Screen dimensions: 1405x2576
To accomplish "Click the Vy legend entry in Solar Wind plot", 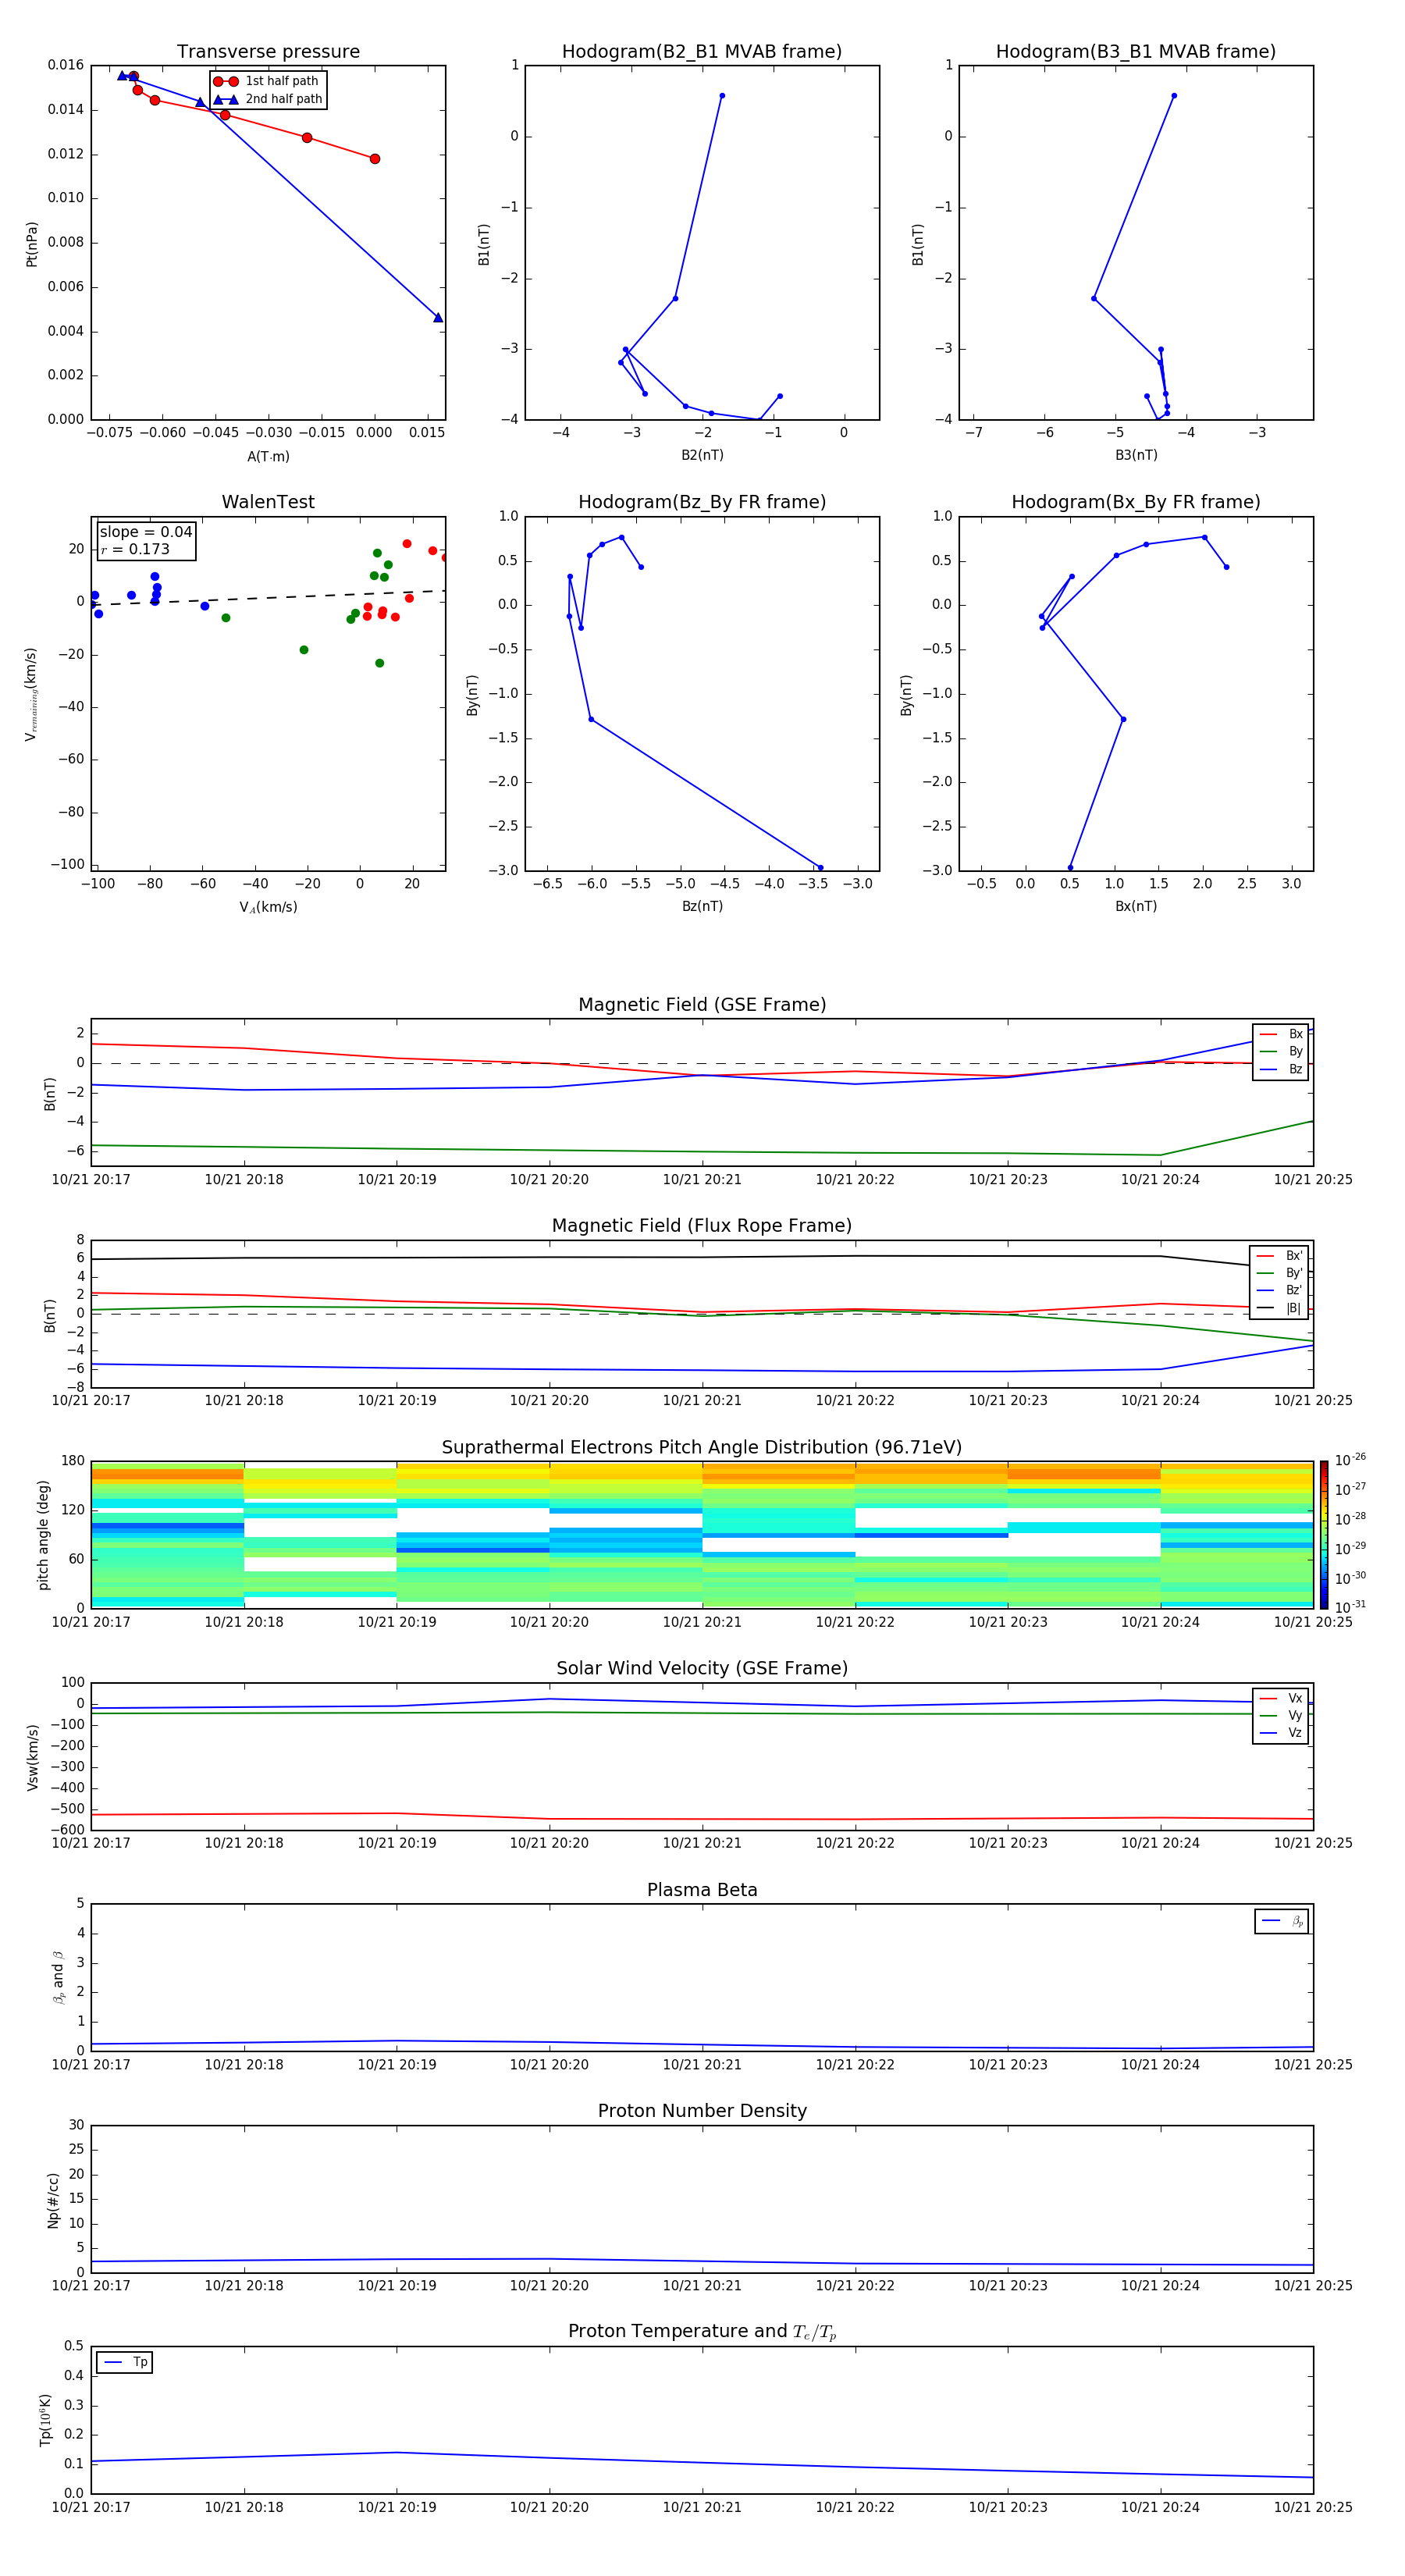I will click(x=1281, y=1715).
